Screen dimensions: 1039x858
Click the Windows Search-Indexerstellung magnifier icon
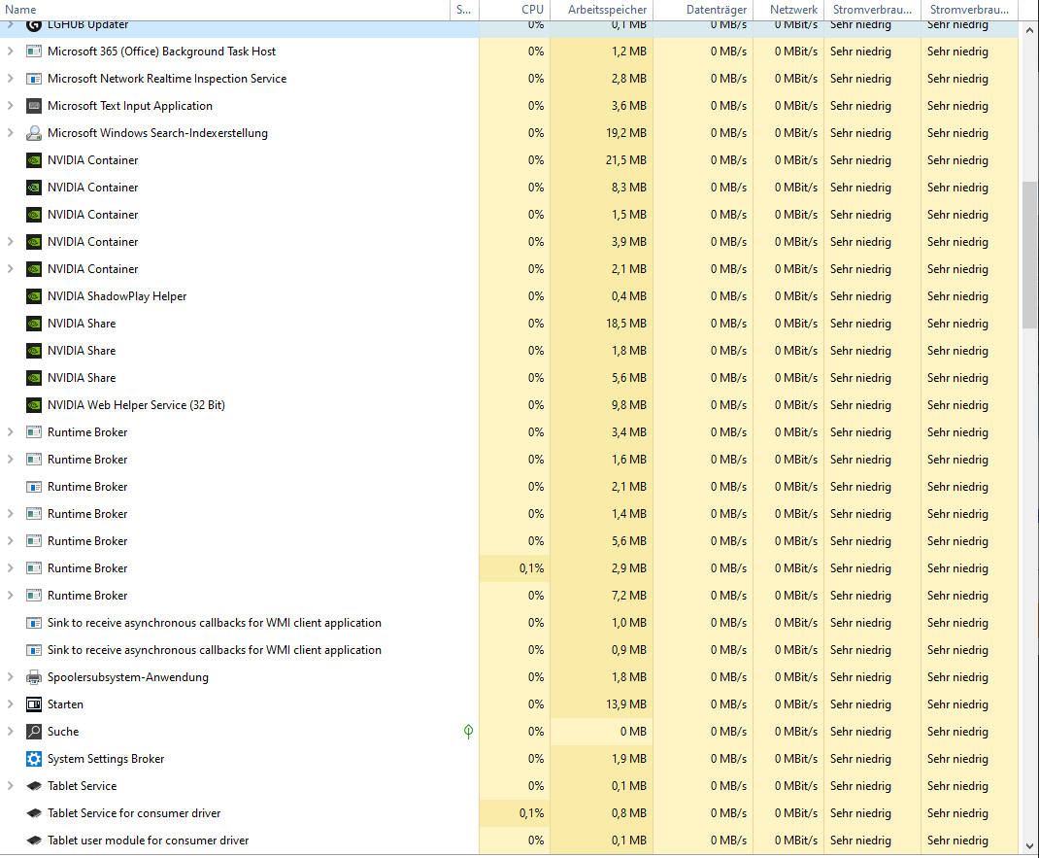click(x=34, y=132)
